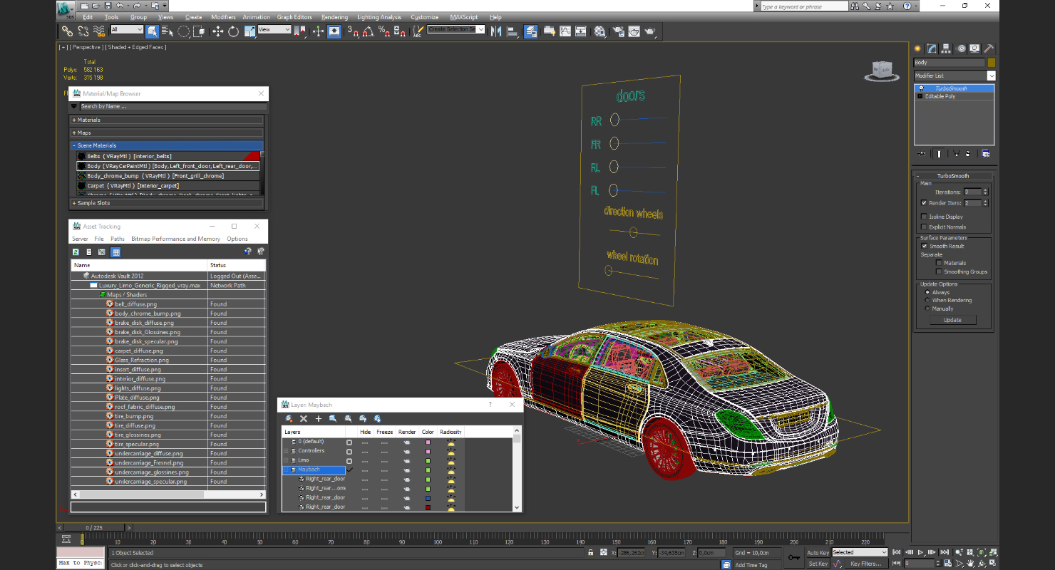Click the Render Production teapot icon
This screenshot has height=570, width=1055.
[650, 31]
